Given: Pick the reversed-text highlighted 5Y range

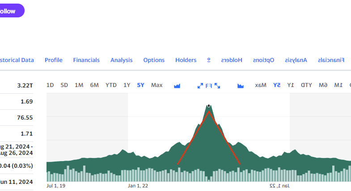Looking at the screenshot, I should point(277,85).
